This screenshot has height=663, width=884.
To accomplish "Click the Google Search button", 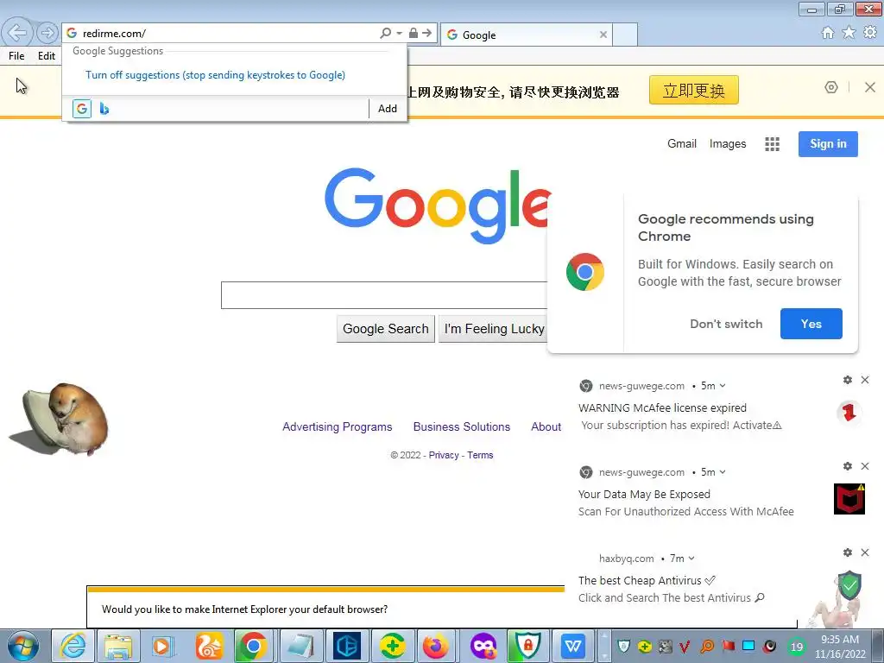I will [x=386, y=329].
